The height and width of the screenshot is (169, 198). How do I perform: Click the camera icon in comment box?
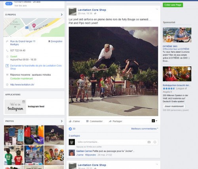coord(149,142)
